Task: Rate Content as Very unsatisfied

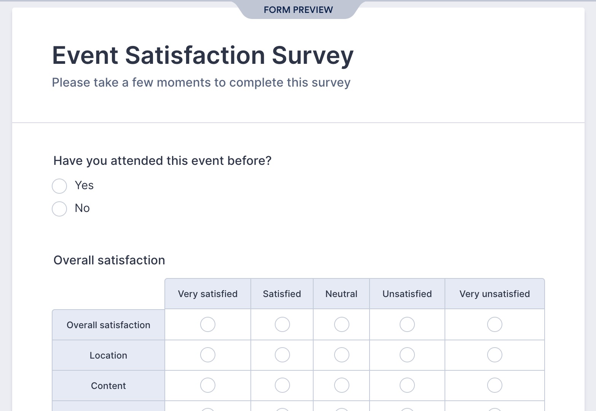Action: (x=495, y=385)
